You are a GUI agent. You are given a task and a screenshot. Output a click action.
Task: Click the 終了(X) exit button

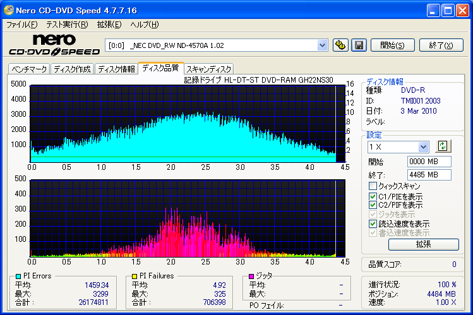[x=441, y=45]
